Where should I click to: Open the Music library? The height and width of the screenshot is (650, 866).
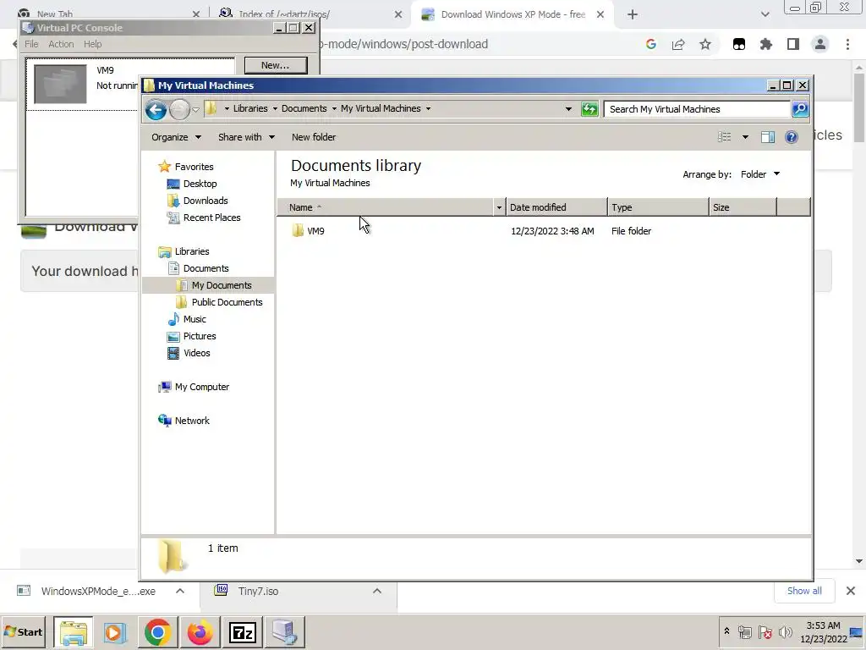coord(194,319)
